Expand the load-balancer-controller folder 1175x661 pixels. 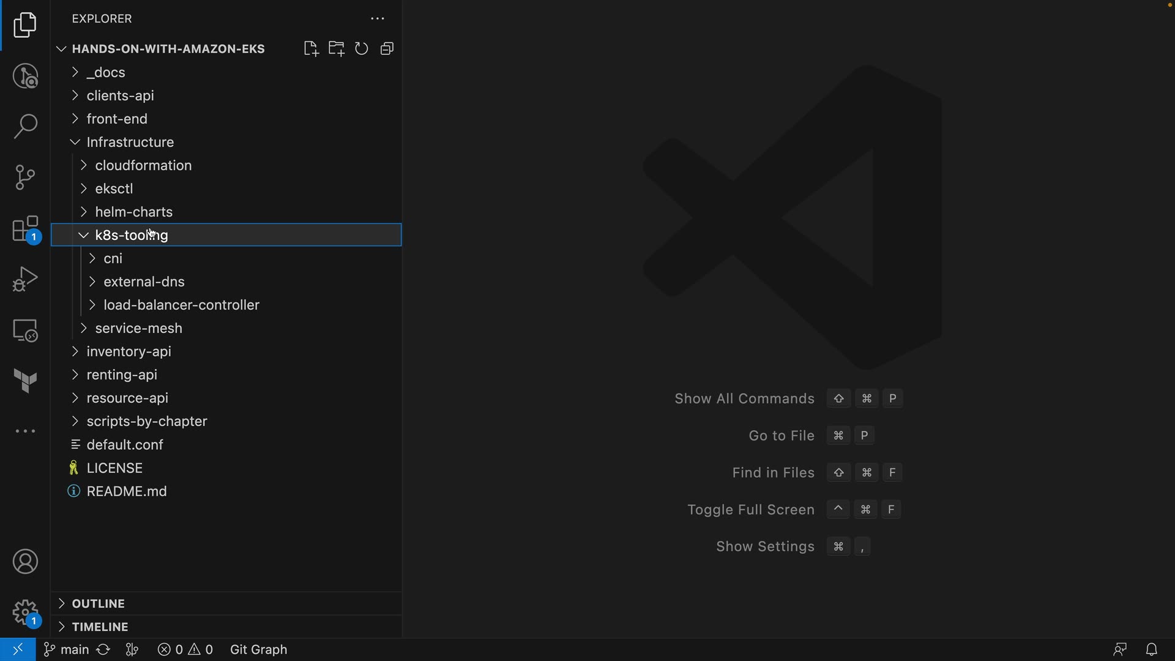tap(181, 305)
